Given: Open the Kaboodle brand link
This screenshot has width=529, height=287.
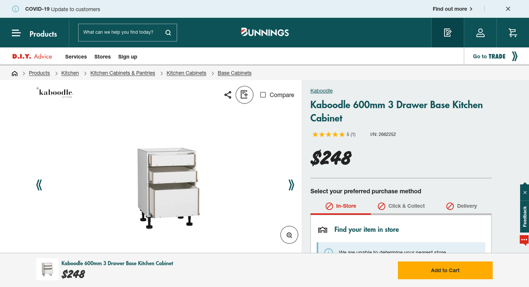Looking at the screenshot, I should click(x=321, y=90).
